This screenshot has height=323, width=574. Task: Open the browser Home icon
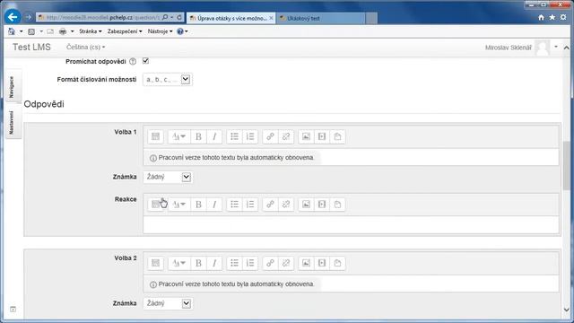click(x=541, y=17)
